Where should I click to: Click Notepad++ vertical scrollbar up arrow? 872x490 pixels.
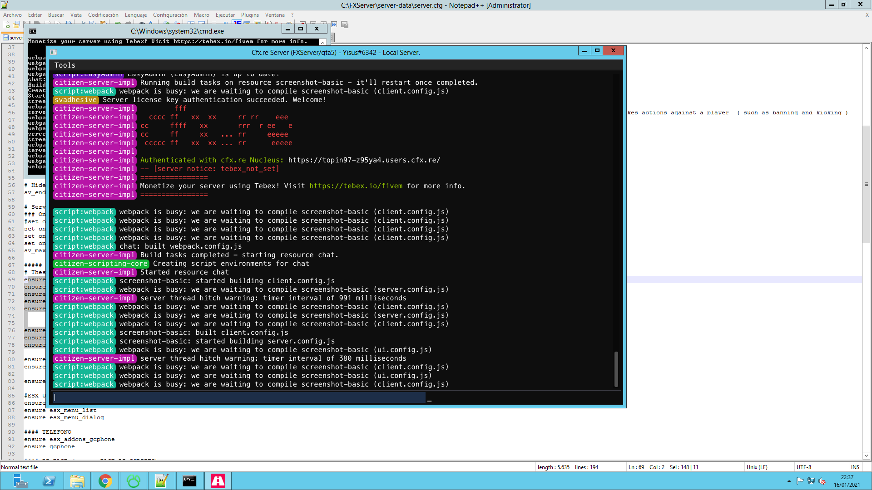point(866,47)
